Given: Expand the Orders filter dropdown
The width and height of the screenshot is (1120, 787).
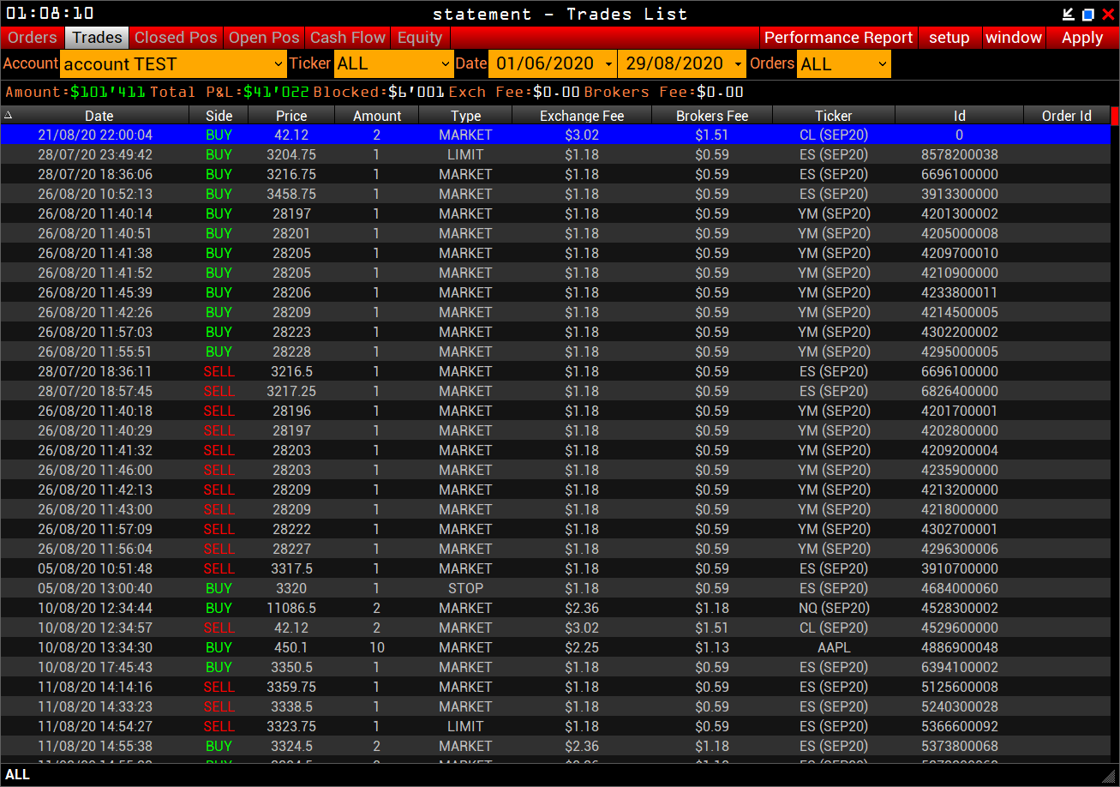Looking at the screenshot, I should 843,64.
